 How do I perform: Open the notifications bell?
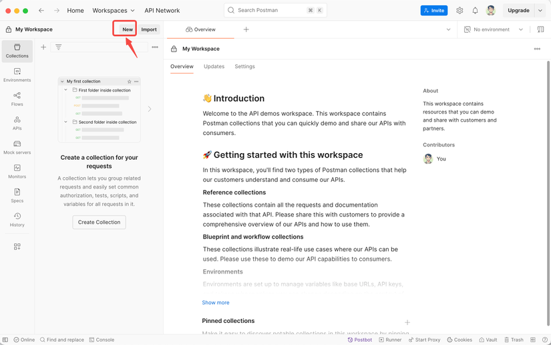click(x=475, y=11)
